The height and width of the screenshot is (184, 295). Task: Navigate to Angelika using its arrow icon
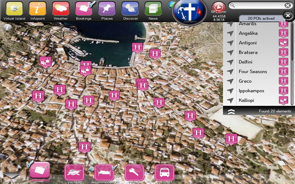(230, 33)
